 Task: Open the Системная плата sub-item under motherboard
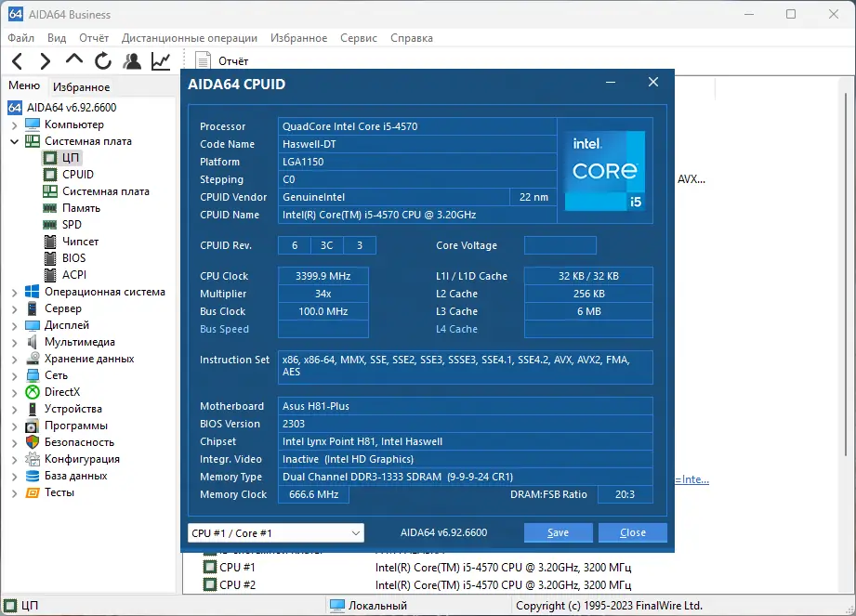pyautogui.click(x=96, y=191)
